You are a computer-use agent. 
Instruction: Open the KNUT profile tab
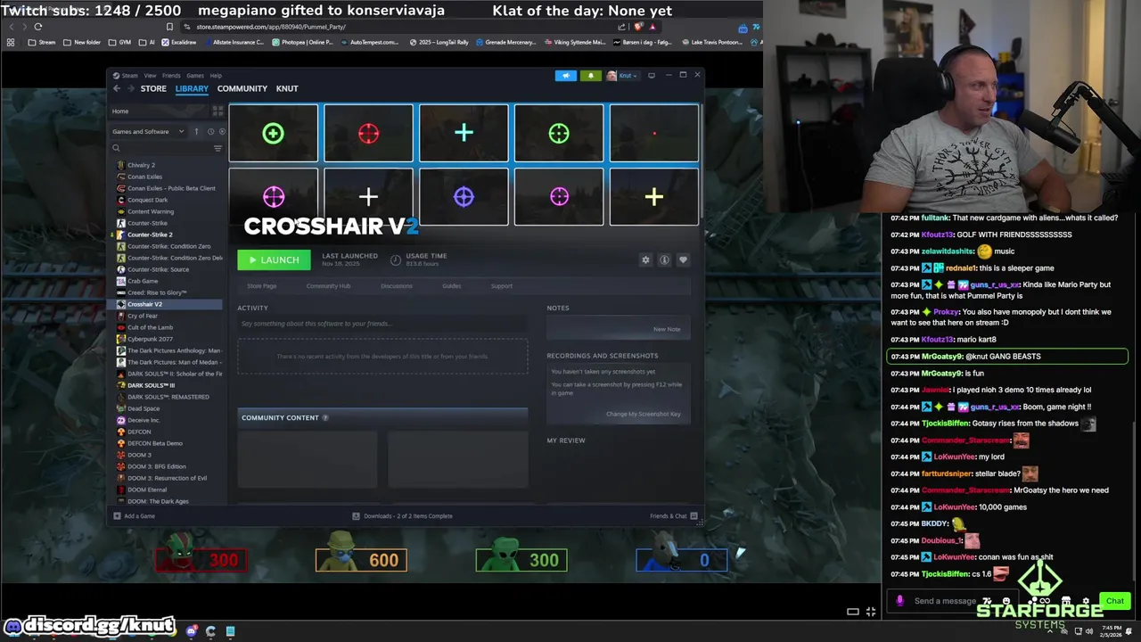pos(287,88)
